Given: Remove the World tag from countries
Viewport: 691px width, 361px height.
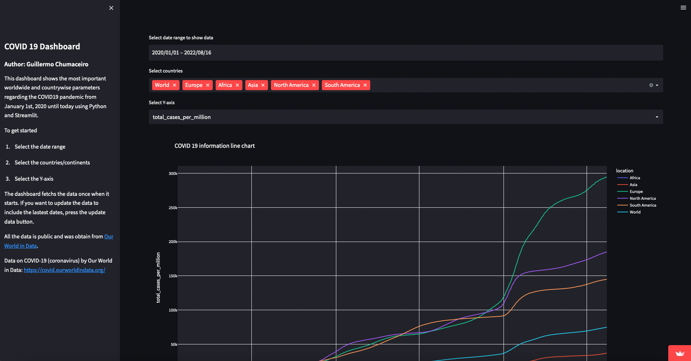Looking at the screenshot, I should [x=174, y=85].
